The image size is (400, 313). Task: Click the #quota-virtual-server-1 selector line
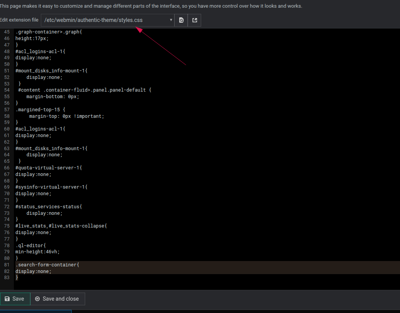click(49, 168)
